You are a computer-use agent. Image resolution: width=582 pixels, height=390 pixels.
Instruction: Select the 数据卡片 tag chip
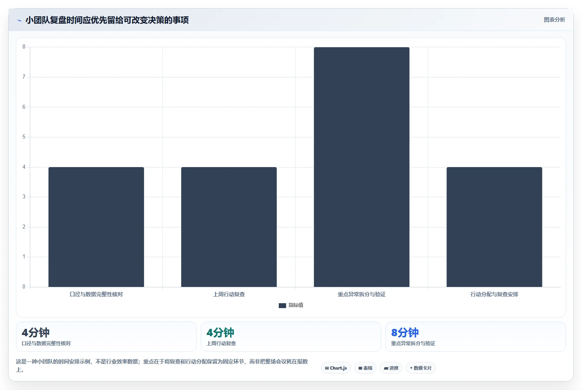(x=421, y=368)
